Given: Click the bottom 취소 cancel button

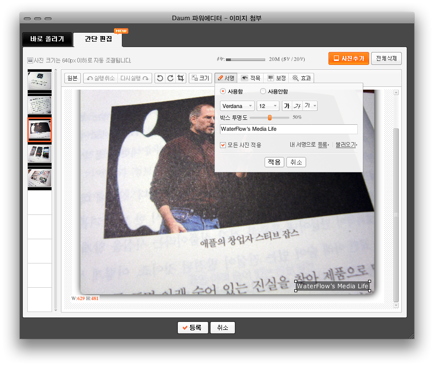Looking at the screenshot, I should (222, 327).
